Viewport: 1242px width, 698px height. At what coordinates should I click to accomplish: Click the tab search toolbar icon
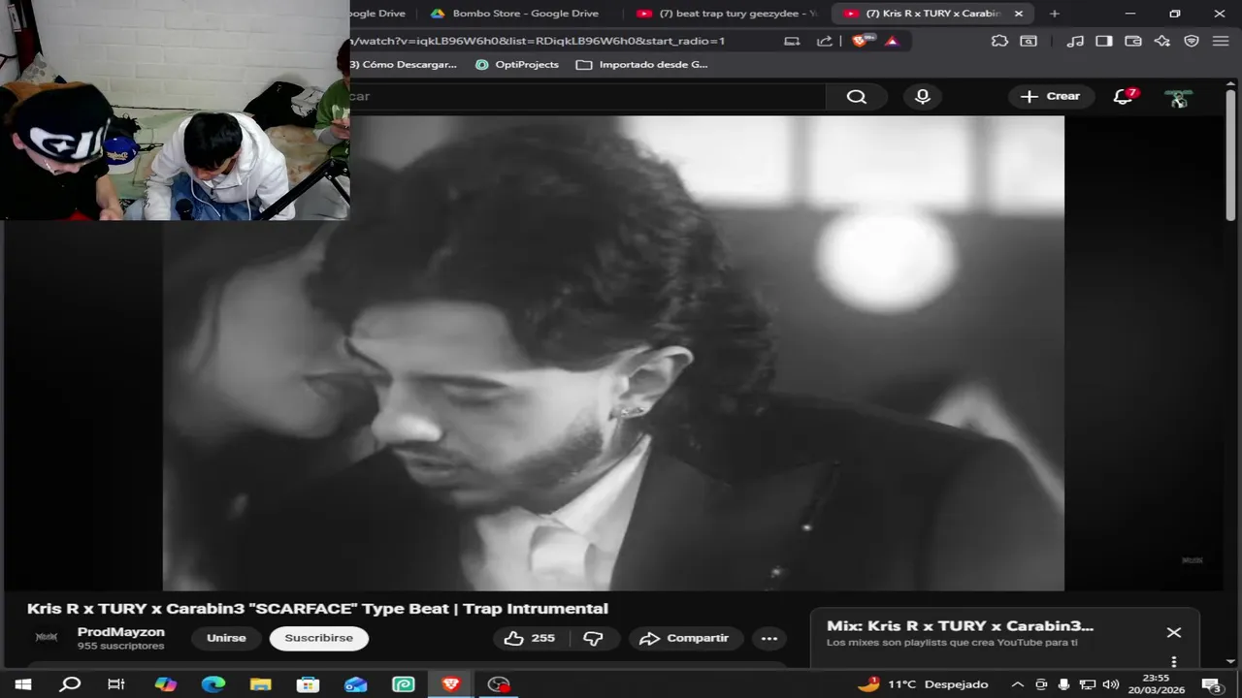(1029, 41)
